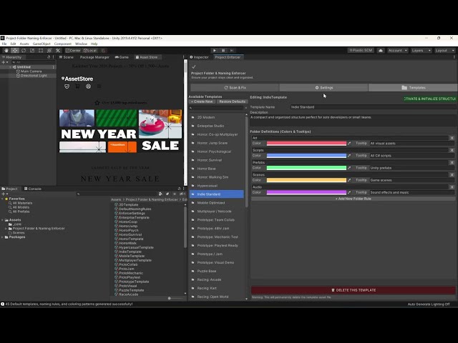Viewport: 458px width, 343px height.
Task: Switch to the Inspector tab
Action: click(x=200, y=57)
